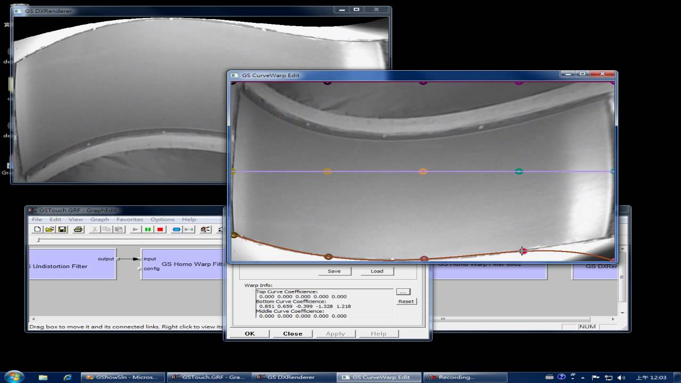The image size is (681, 383).
Task: Click the Cut scissors icon in GraphEdit
Action: point(94,229)
